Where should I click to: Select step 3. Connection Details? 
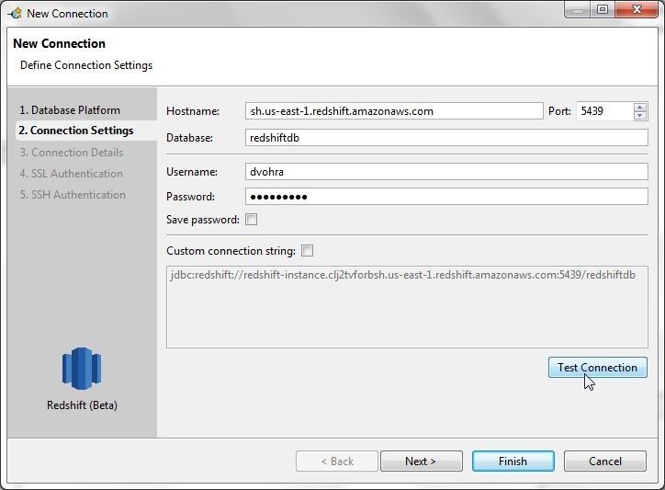click(72, 152)
